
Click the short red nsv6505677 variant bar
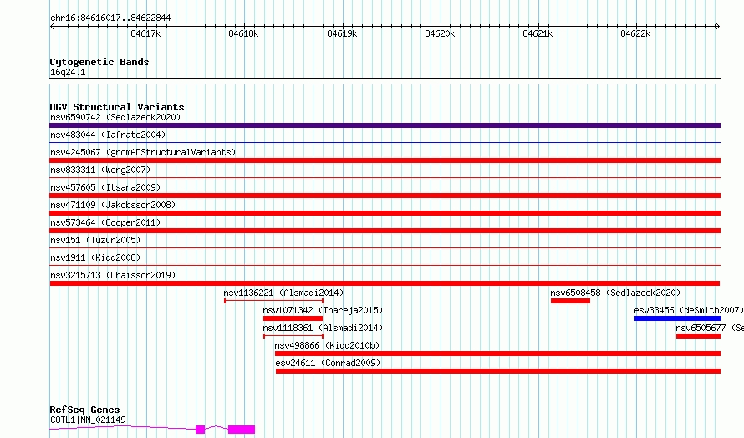(x=699, y=336)
